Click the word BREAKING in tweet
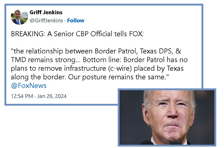The height and width of the screenshot is (148, 224). [x=27, y=34]
